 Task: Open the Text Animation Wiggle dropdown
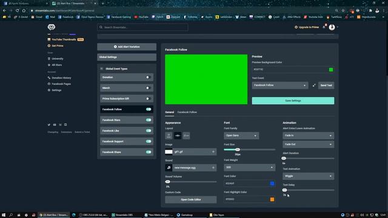pyautogui.click(x=309, y=176)
